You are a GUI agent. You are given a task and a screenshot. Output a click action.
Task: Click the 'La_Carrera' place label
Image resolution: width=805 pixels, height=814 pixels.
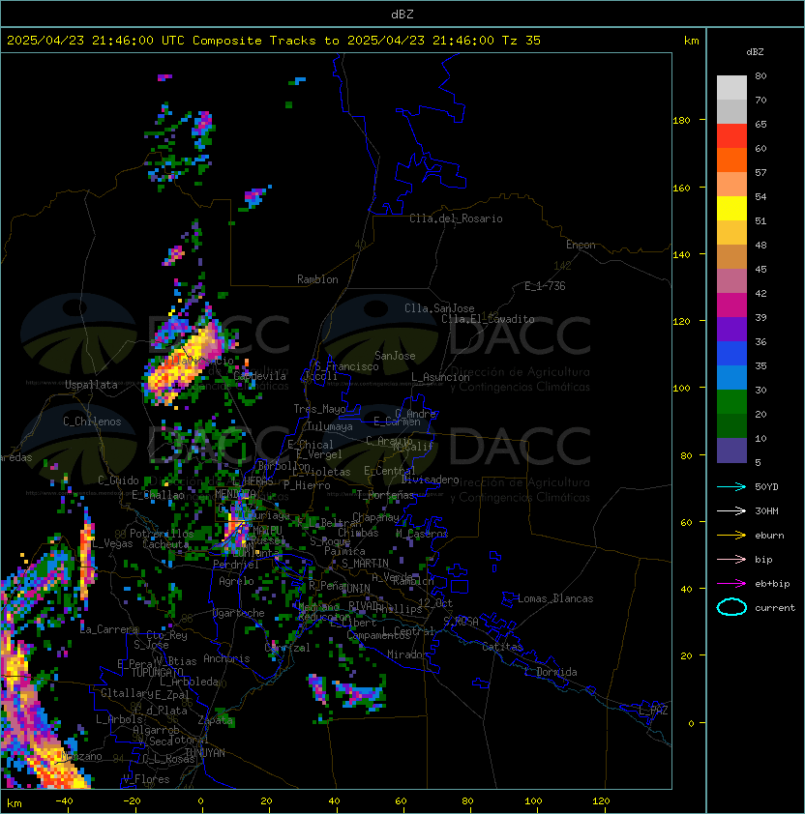(108, 629)
